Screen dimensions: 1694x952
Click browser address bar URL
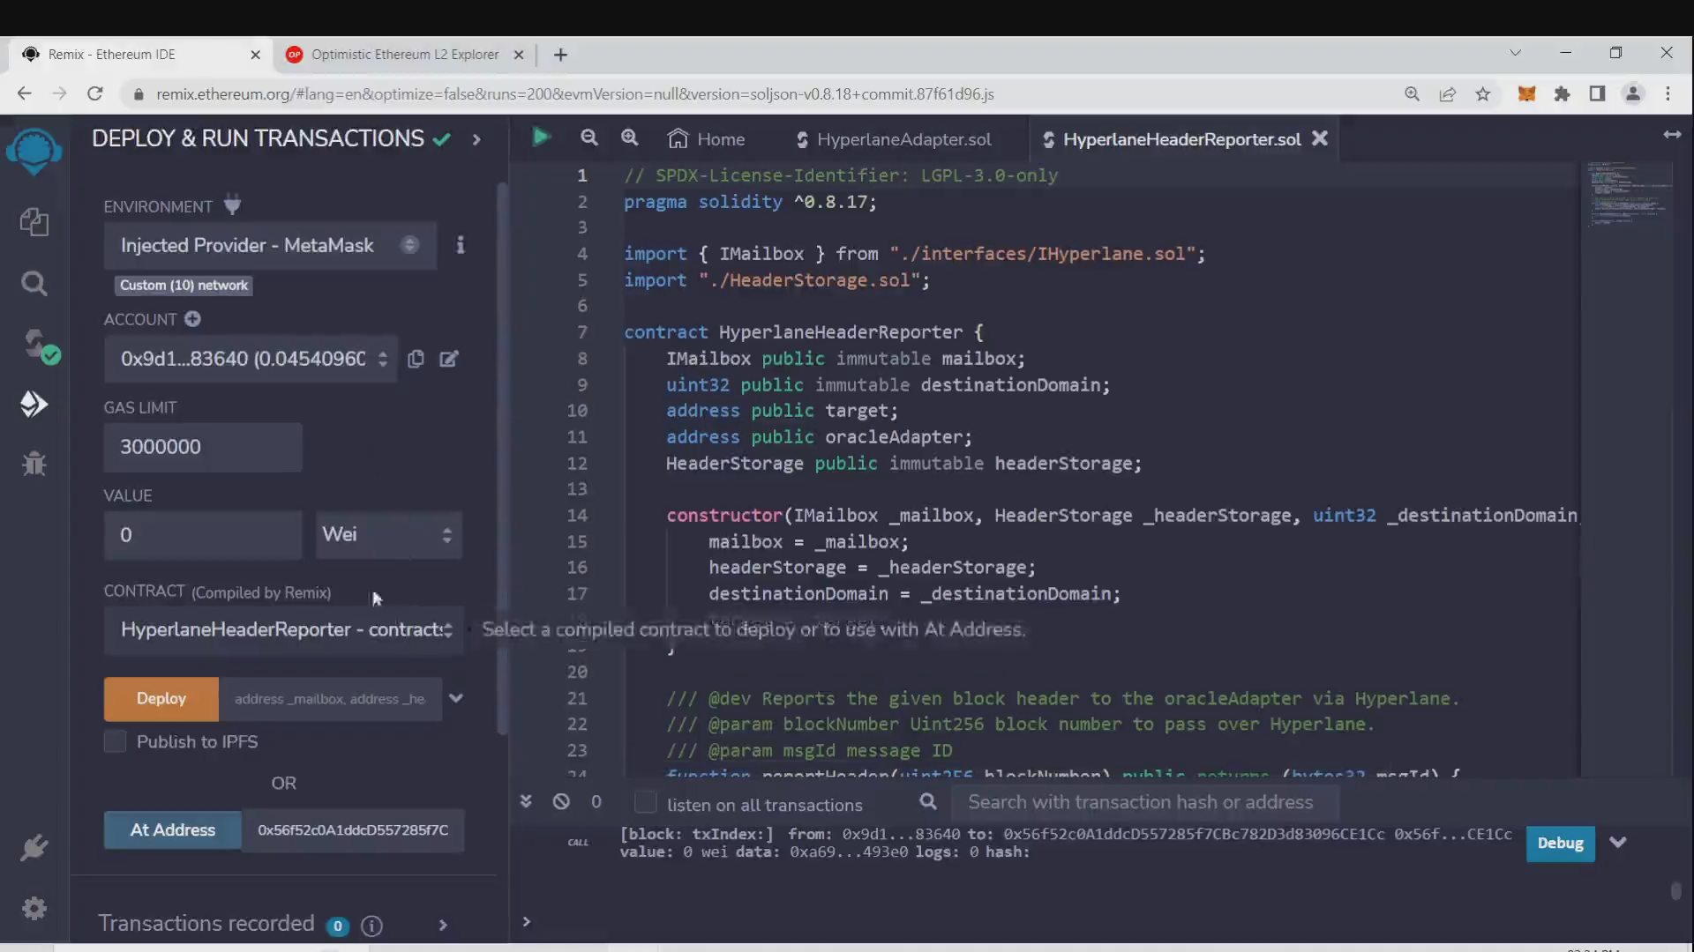[575, 94]
